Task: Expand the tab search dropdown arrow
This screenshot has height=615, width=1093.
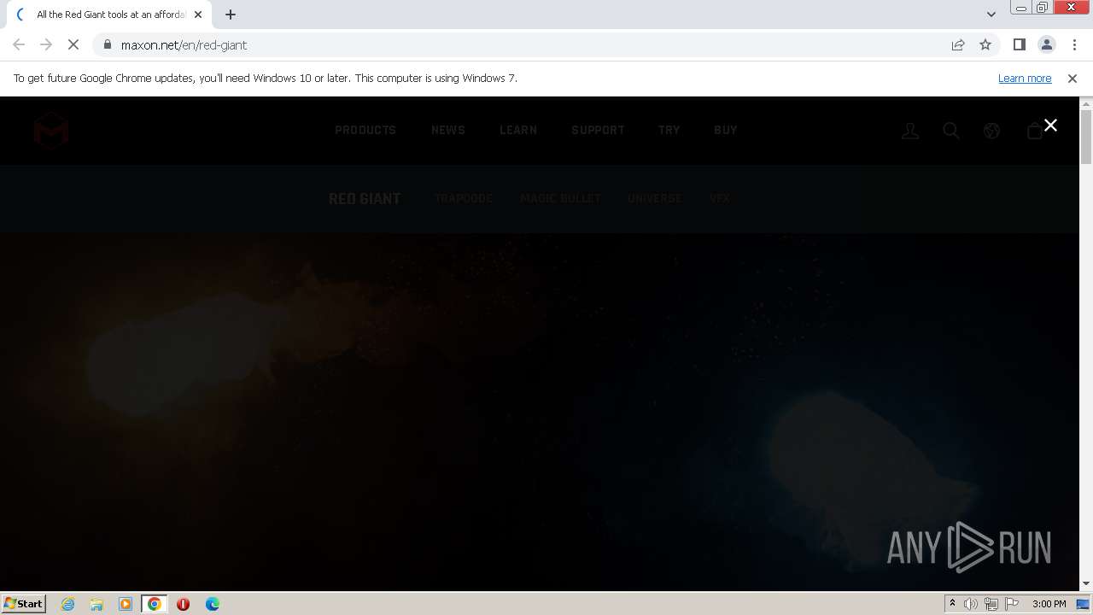Action: 991,15
